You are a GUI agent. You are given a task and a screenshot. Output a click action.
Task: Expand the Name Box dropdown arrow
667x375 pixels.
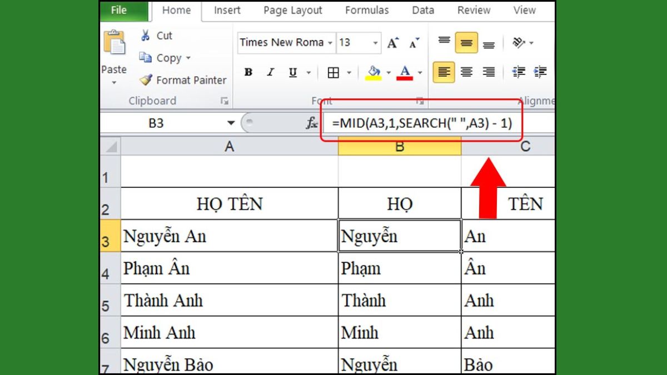(231, 123)
